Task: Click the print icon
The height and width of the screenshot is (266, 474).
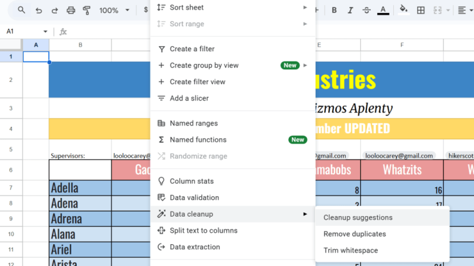Action: [71, 10]
